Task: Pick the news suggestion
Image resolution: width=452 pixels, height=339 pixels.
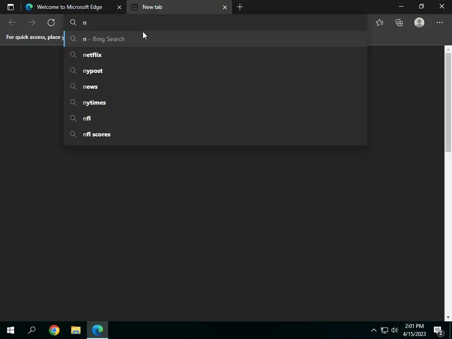Action: coord(215,87)
